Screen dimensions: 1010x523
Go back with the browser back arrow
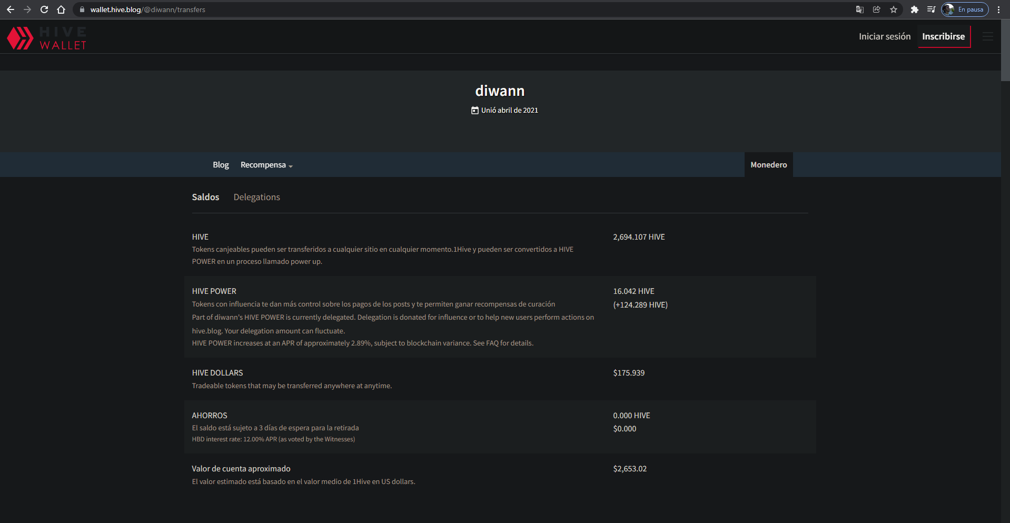[11, 9]
